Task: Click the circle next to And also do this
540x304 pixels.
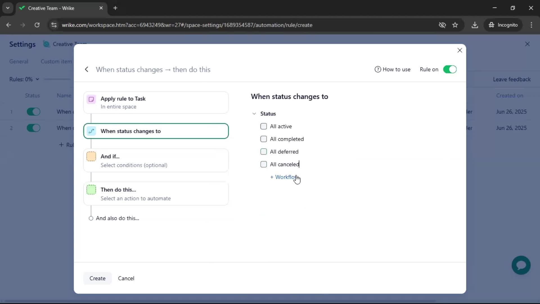Action: coord(91,218)
